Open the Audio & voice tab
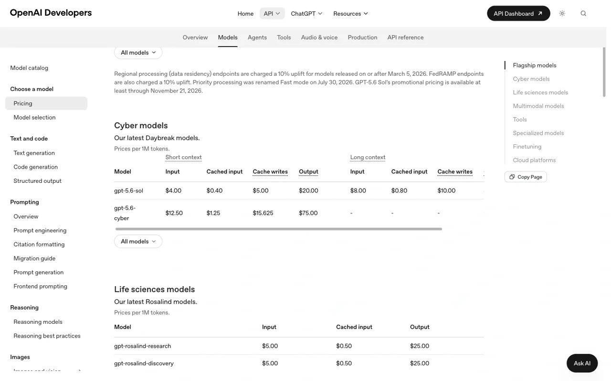611x381 pixels. pyautogui.click(x=319, y=37)
